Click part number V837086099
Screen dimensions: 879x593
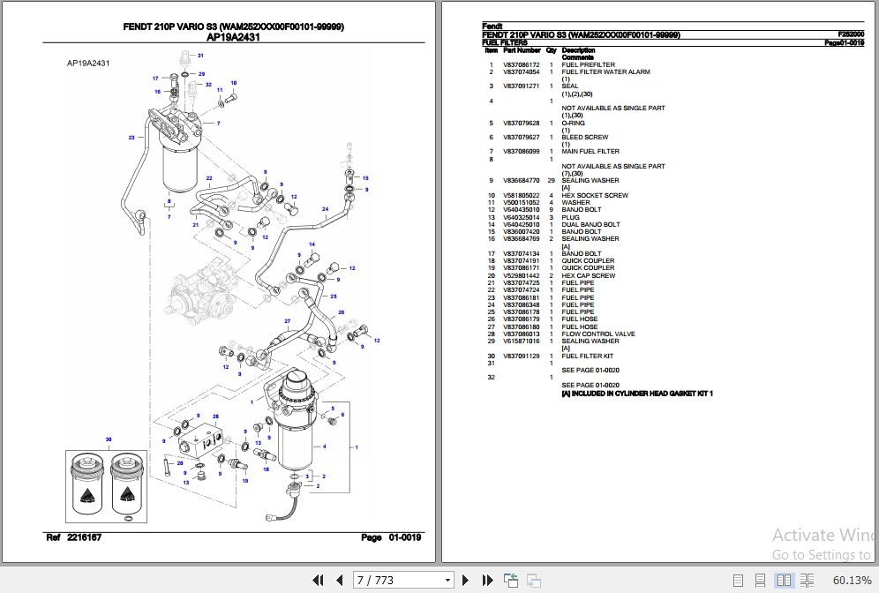[521, 151]
